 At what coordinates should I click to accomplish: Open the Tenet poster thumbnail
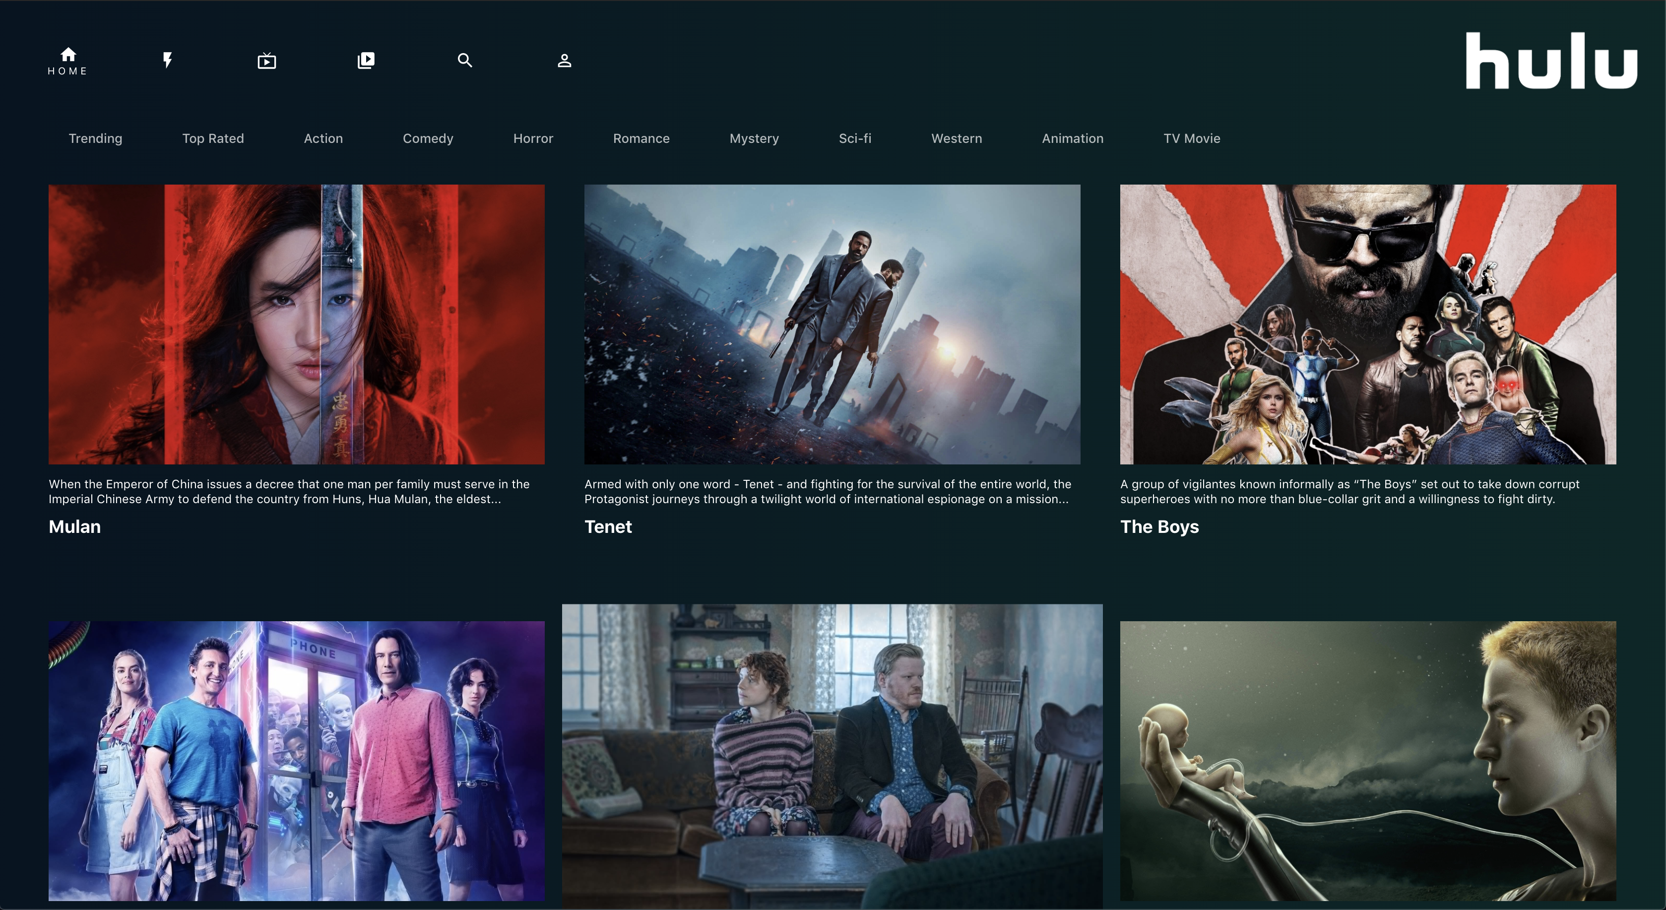click(833, 324)
